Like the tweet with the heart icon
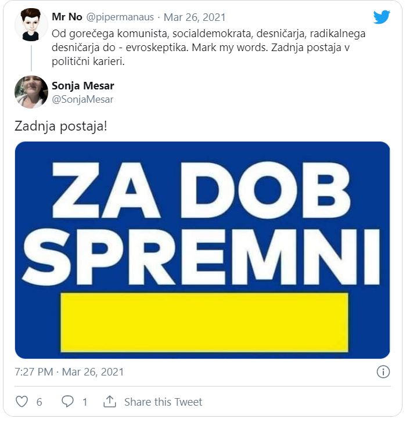 21,402
